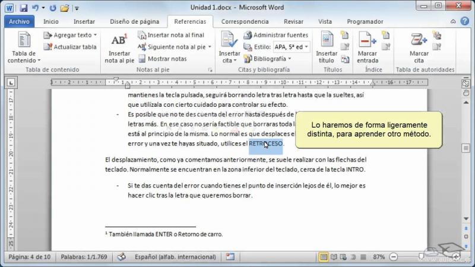
Task: Select Full Screen Reading view button
Action: click(x=334, y=258)
